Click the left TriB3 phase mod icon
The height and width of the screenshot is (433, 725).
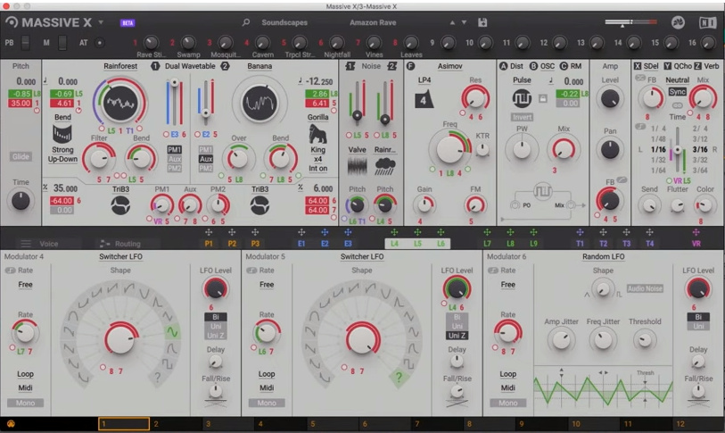[x=120, y=205]
